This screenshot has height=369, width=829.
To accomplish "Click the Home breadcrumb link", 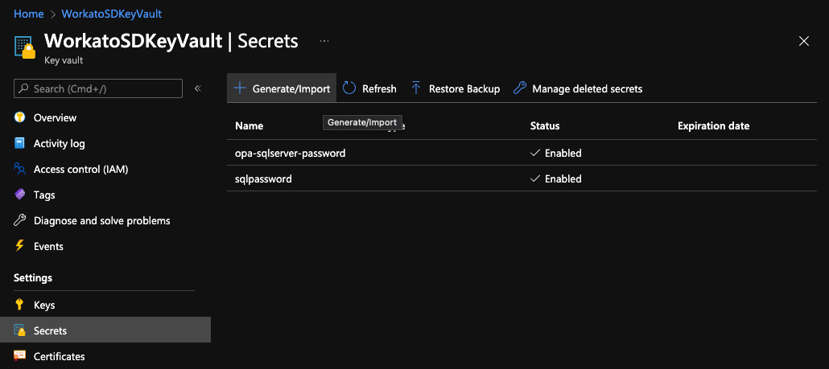I will (28, 14).
